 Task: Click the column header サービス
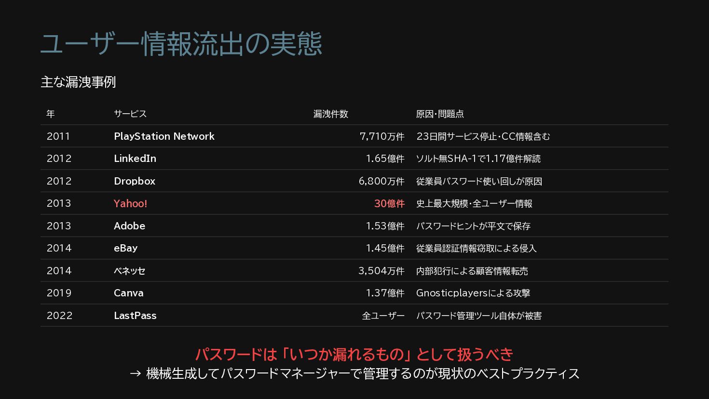130,114
